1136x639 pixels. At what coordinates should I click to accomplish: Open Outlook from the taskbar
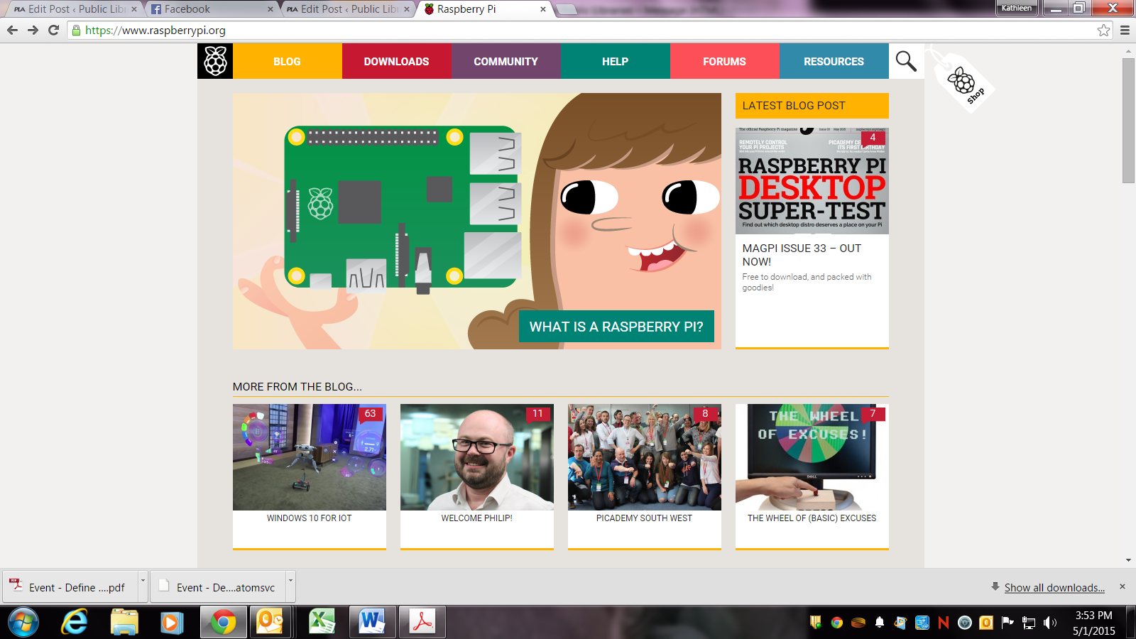tap(271, 623)
